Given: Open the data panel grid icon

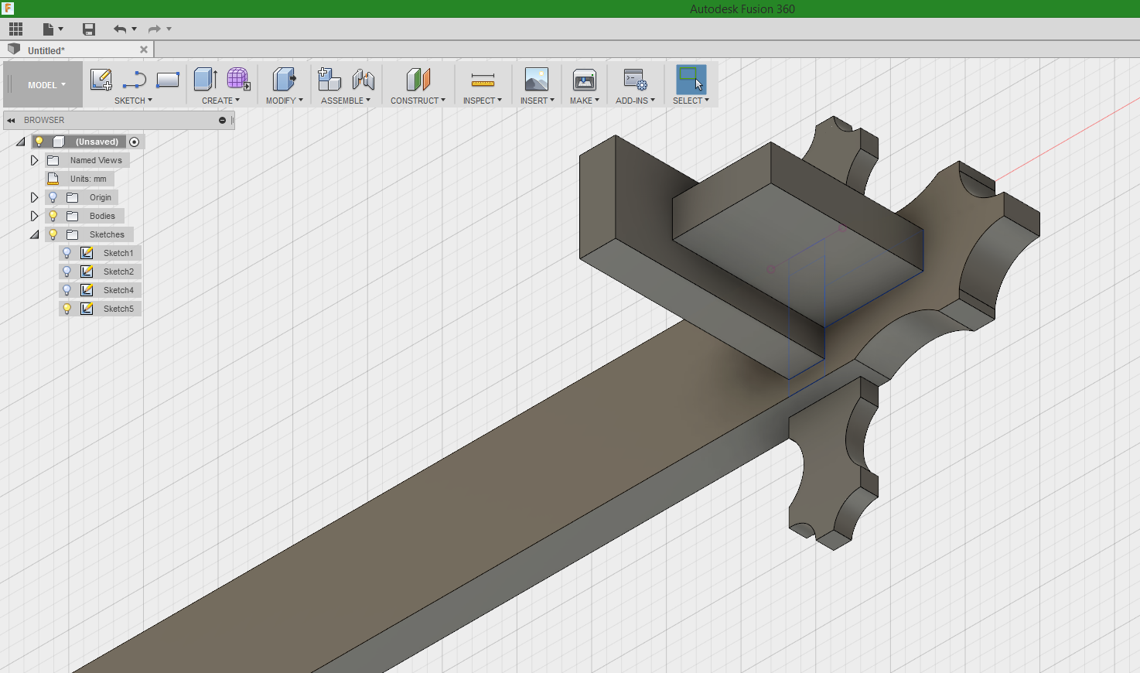Looking at the screenshot, I should click(16, 29).
